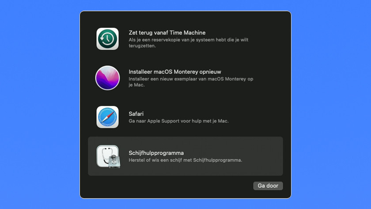Select 'Zet terug vanaf Time Machine' title

(167, 33)
